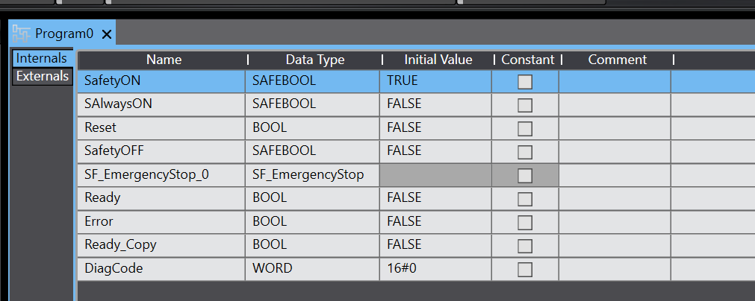Close the Program0 tab
755x301 pixels.
(107, 34)
